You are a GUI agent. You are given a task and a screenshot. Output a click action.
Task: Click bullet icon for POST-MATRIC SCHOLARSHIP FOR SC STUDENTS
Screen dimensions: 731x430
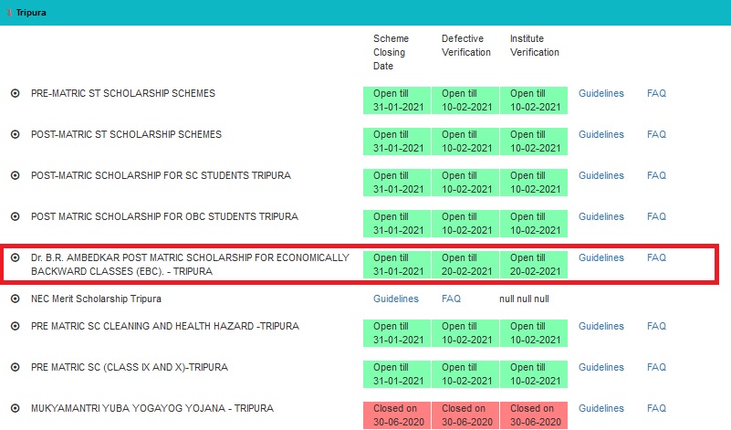point(16,175)
